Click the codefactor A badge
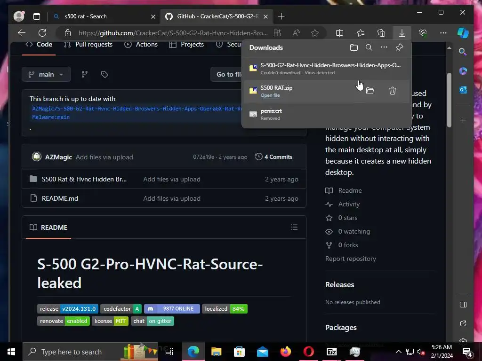 click(121, 309)
